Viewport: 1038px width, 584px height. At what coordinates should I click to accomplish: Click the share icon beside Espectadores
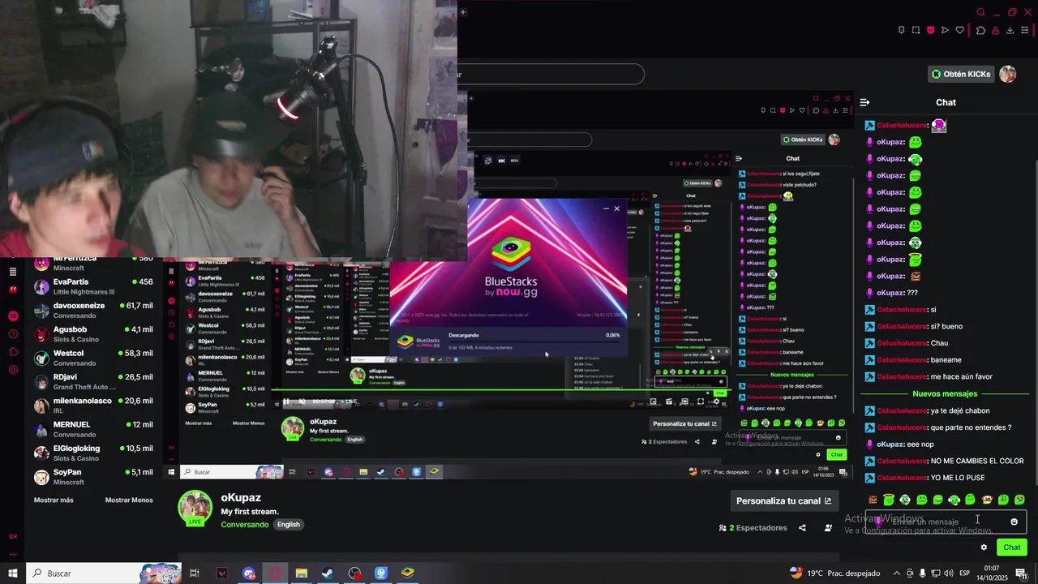tap(802, 528)
